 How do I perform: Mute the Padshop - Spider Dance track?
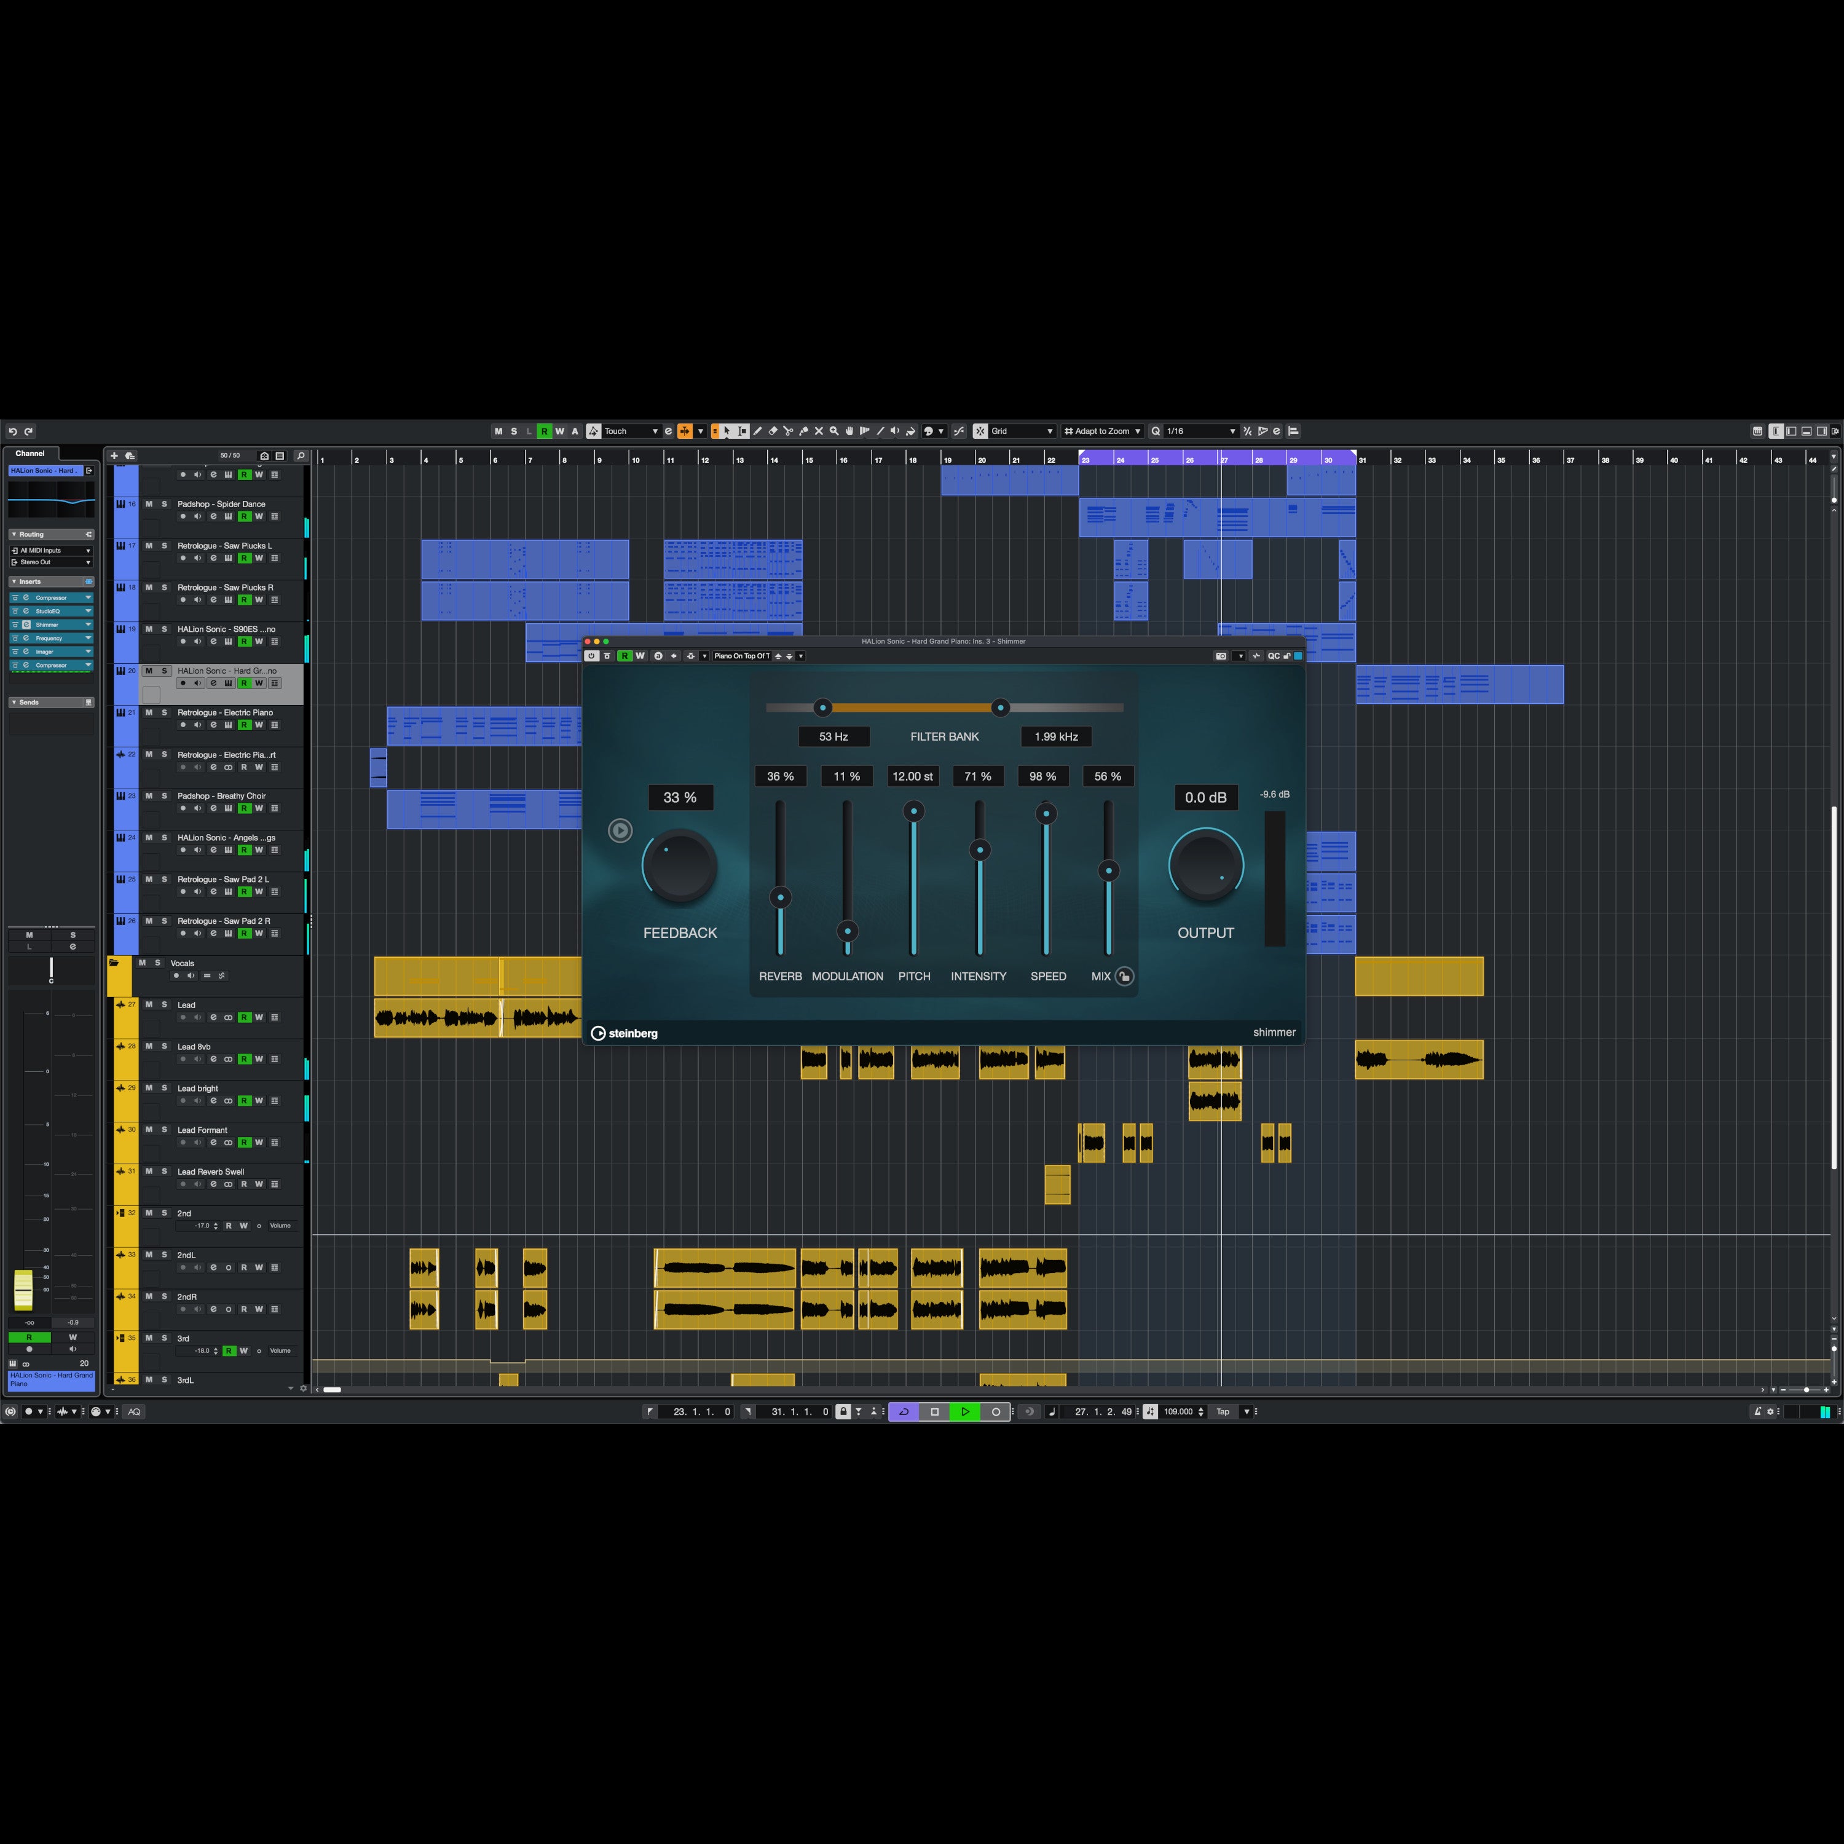(x=149, y=504)
